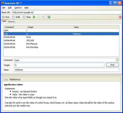Select the clickAndWait //h2/a/b row
123x113 pixels.
point(61,41)
